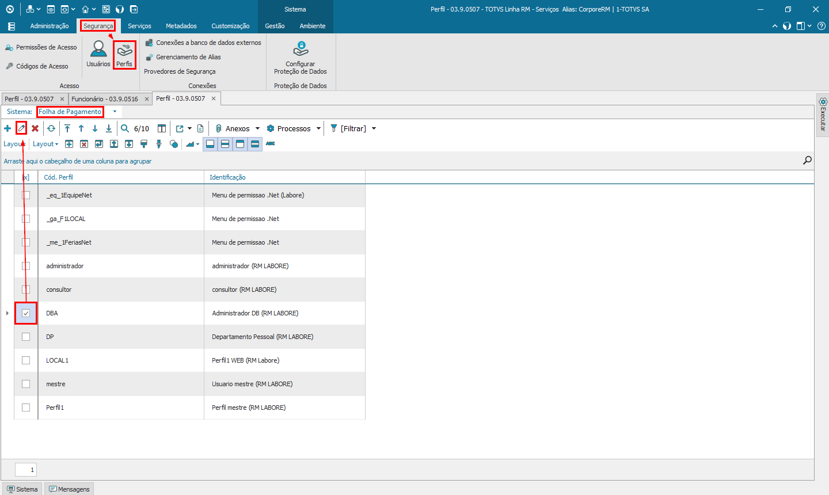This screenshot has width=829, height=495.
Task: Open the Layout dropdown menu
Action: tap(45, 144)
